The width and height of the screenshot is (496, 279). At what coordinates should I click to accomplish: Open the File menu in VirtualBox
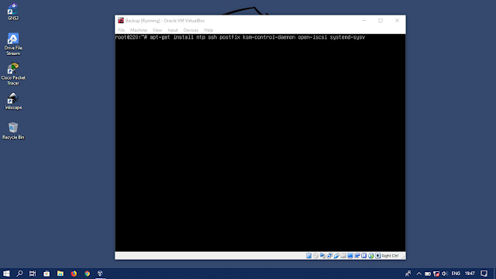pyautogui.click(x=121, y=30)
